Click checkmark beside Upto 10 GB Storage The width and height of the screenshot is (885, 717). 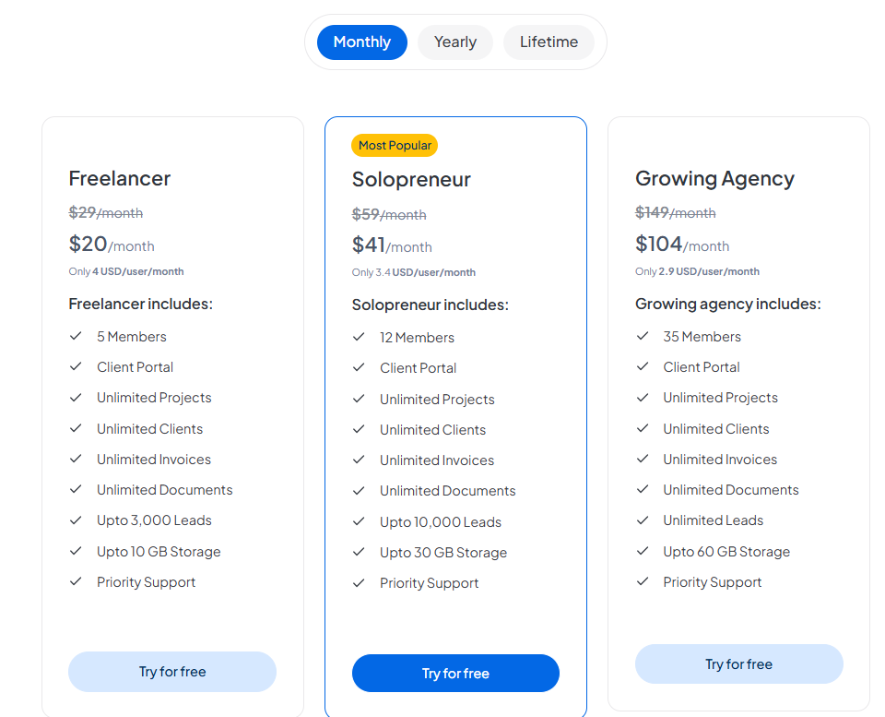(77, 552)
